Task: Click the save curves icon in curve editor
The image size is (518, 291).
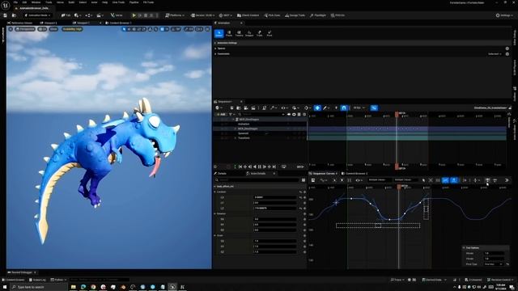Action: click(313, 180)
